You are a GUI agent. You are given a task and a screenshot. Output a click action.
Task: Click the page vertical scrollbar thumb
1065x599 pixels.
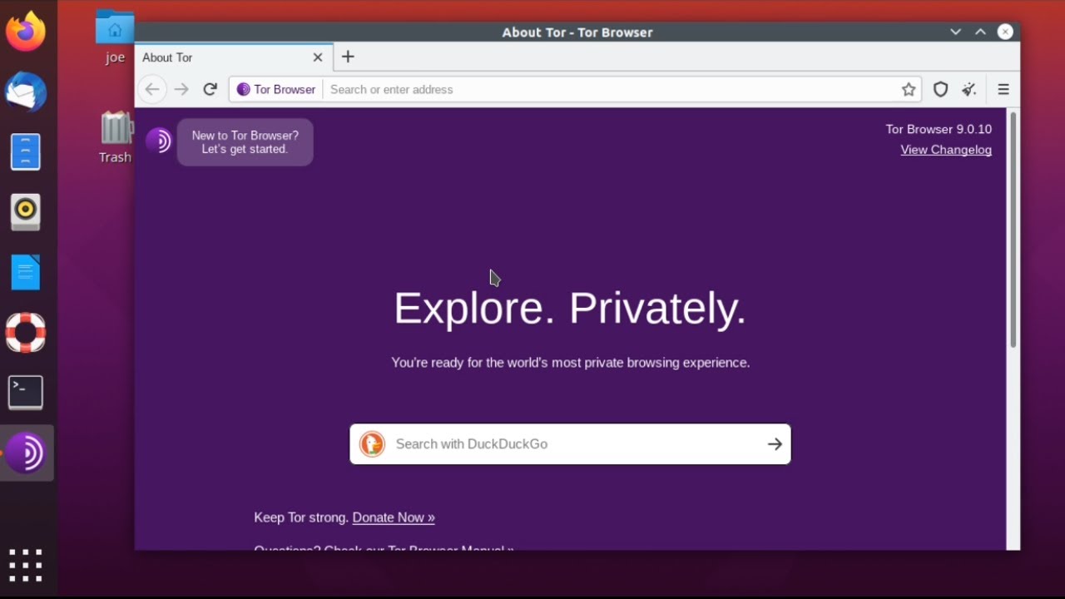pos(1013,229)
